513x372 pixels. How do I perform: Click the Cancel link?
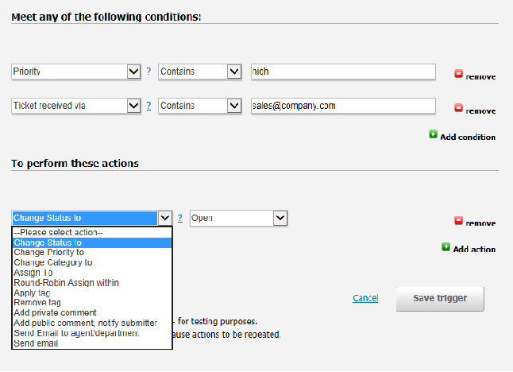click(x=365, y=298)
